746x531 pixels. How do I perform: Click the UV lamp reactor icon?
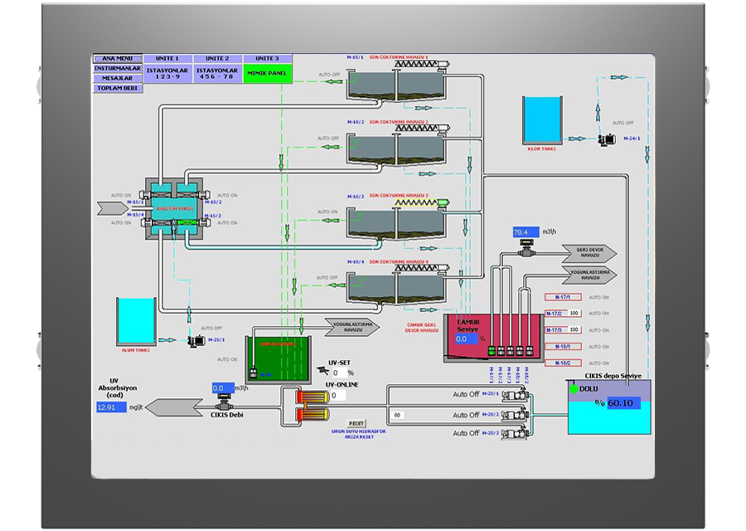pos(312,405)
